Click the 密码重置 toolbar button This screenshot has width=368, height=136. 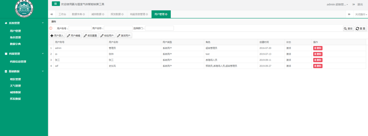91,36
